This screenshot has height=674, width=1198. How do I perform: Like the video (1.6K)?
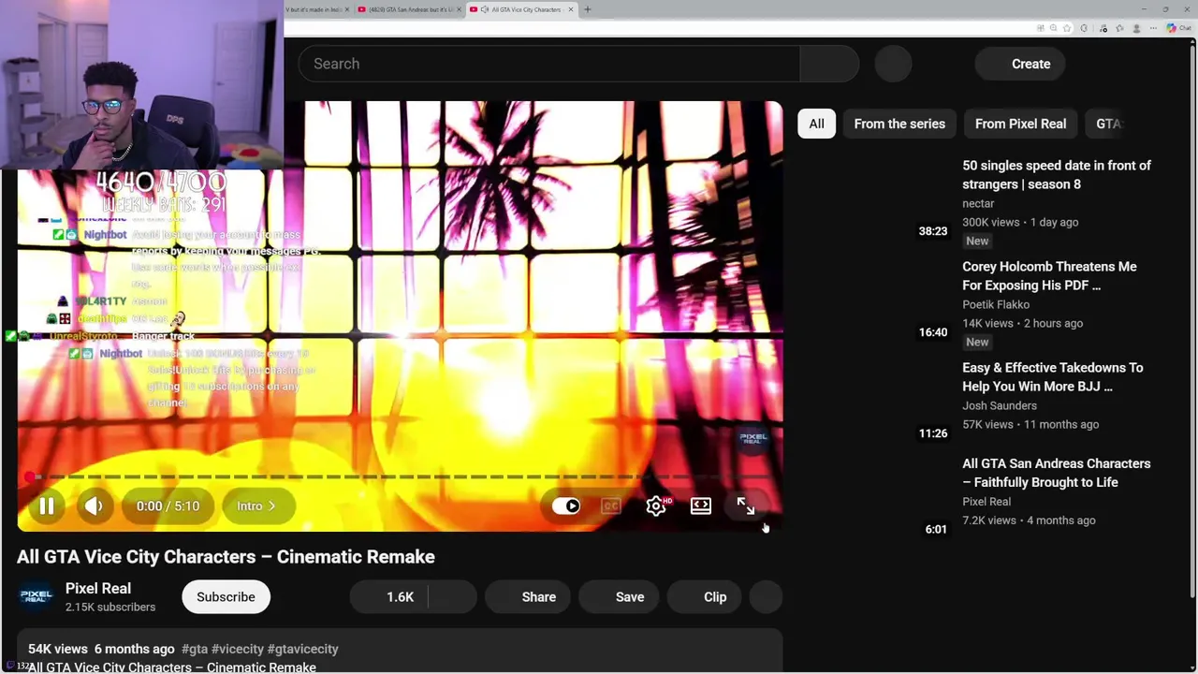[x=389, y=596]
